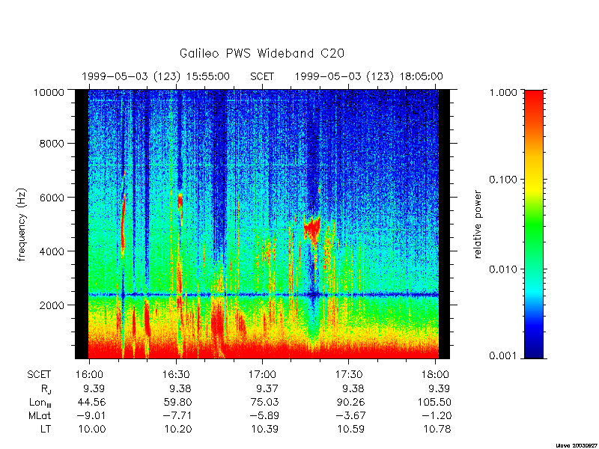
Task: Click the 'relative power' color bar label
Action: [x=478, y=224]
